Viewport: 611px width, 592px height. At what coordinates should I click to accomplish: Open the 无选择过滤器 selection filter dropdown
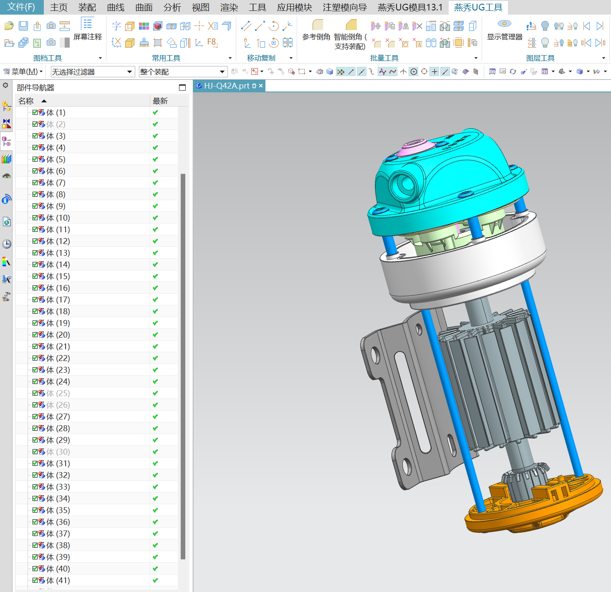click(93, 72)
